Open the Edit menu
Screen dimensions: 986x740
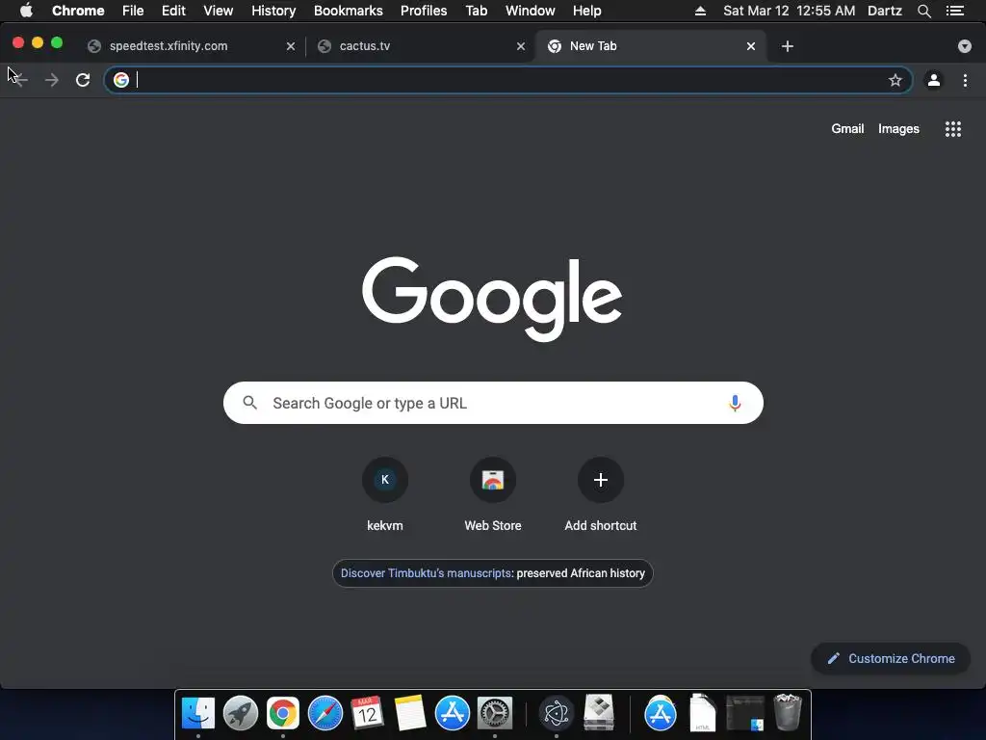point(173,11)
